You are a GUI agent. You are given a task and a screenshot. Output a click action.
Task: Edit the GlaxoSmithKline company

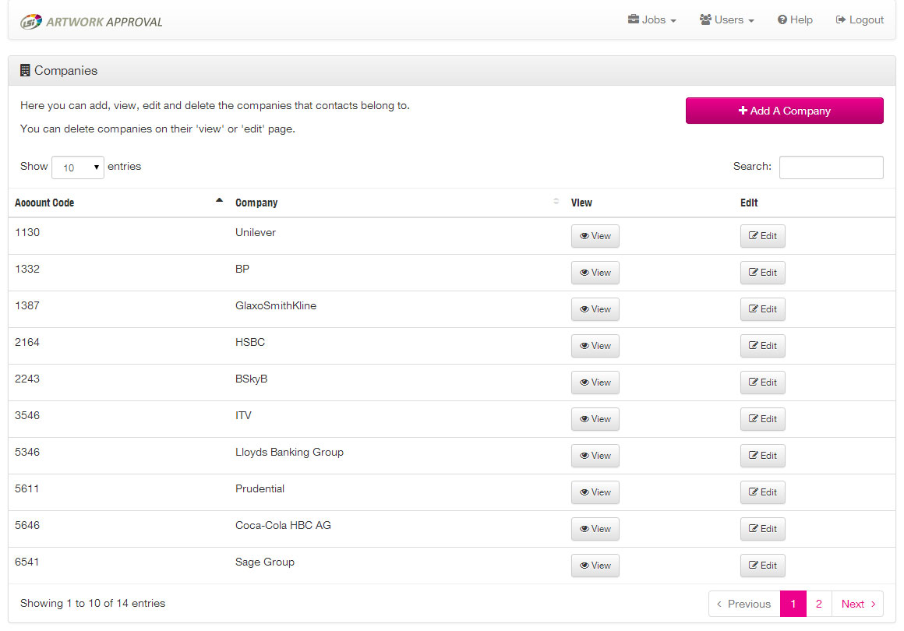pos(762,309)
